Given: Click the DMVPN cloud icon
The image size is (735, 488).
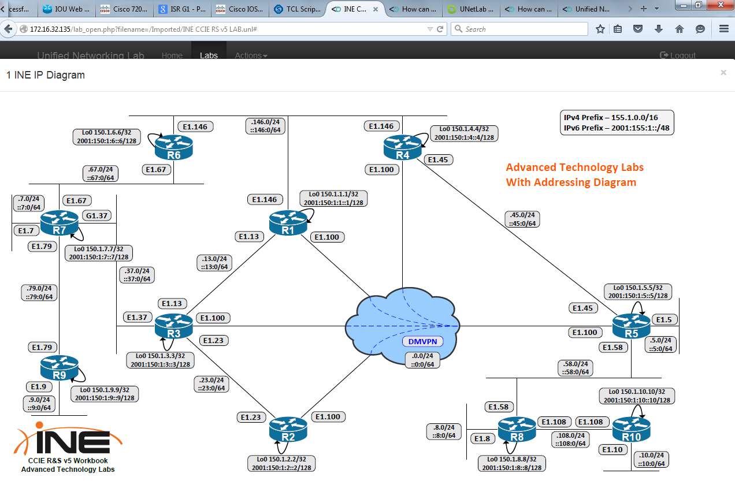Looking at the screenshot, I should tap(402, 325).
